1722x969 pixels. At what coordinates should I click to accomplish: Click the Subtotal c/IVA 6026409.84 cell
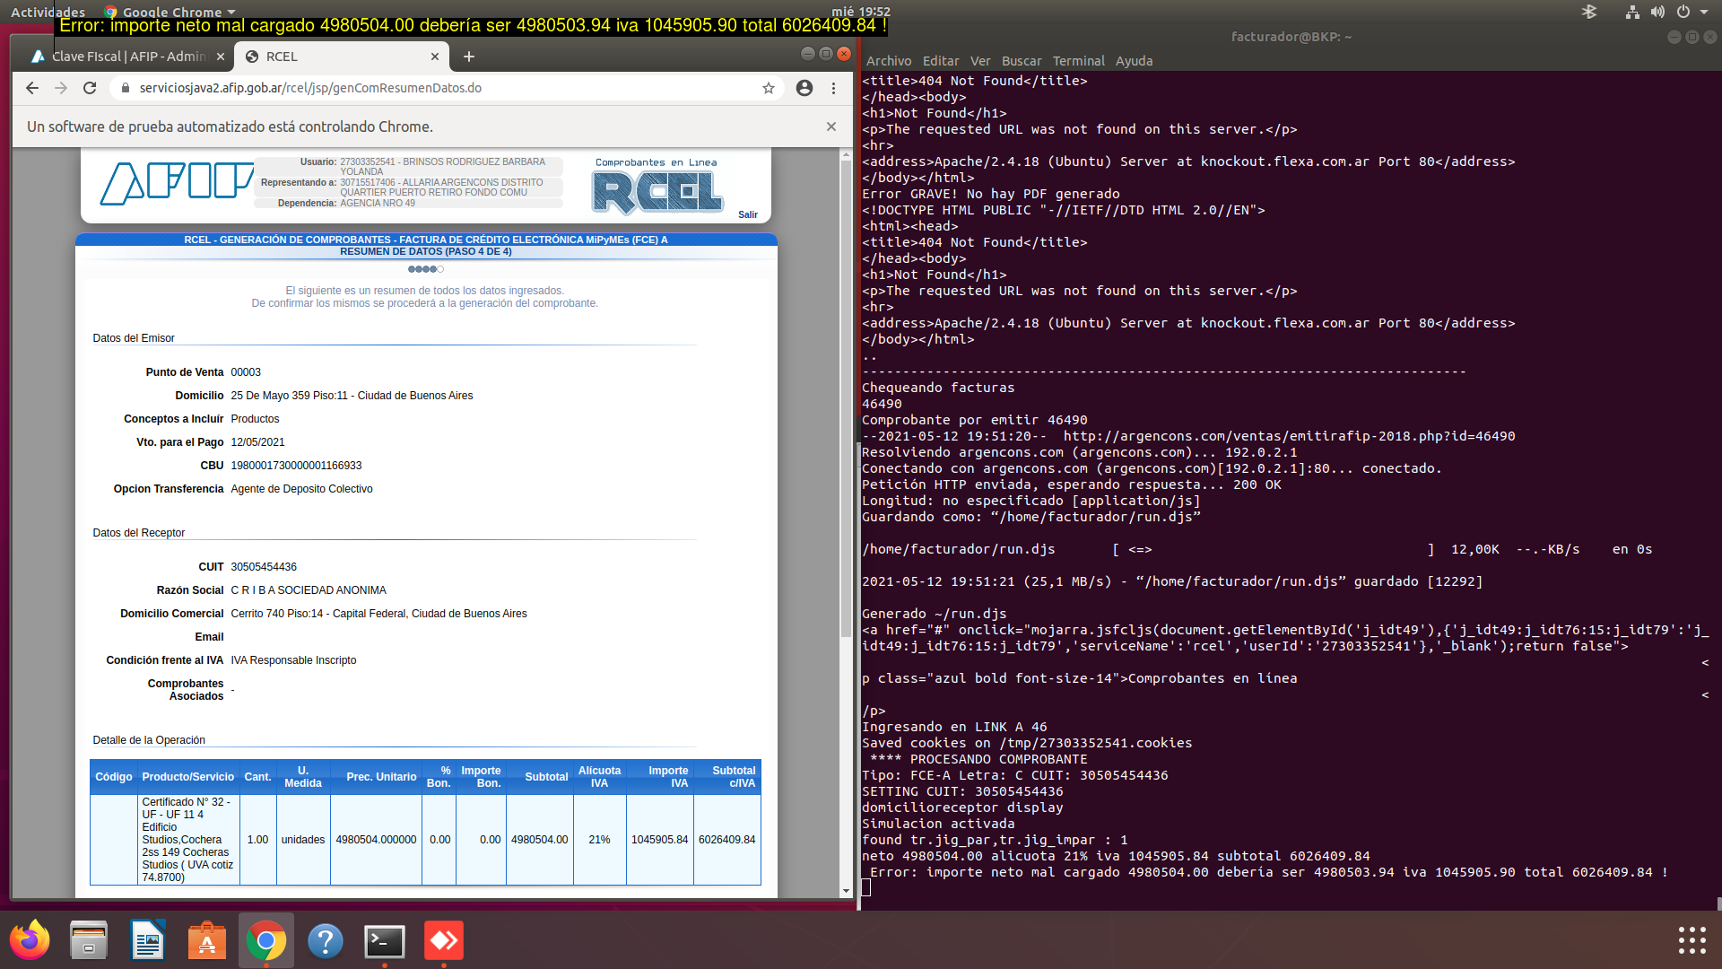(x=726, y=840)
